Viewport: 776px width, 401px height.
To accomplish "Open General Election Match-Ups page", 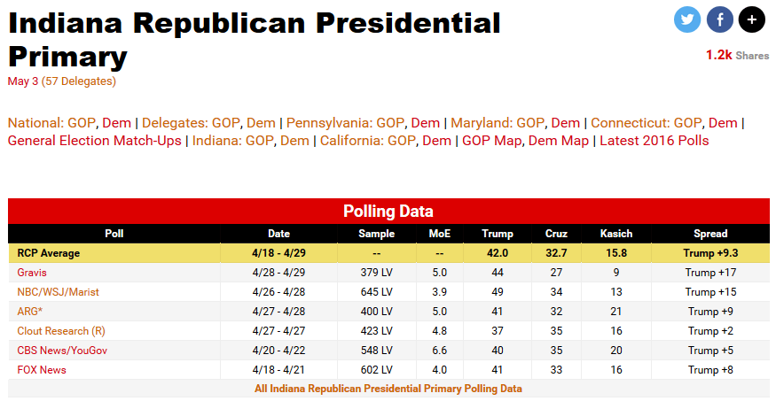I will (94, 141).
